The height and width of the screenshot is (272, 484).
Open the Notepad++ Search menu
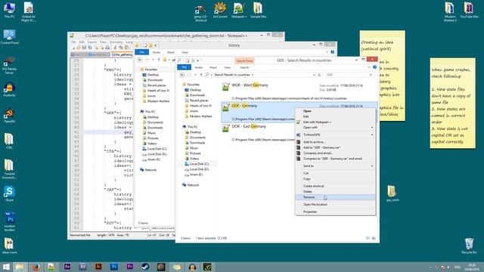coord(92,42)
